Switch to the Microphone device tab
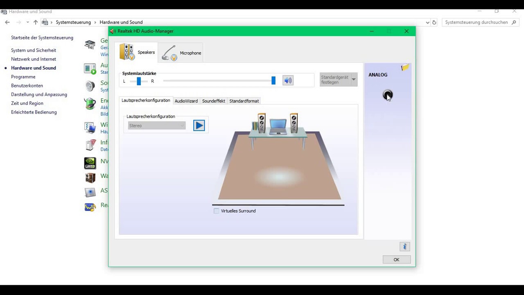This screenshot has width=524, height=295. pyautogui.click(x=181, y=53)
